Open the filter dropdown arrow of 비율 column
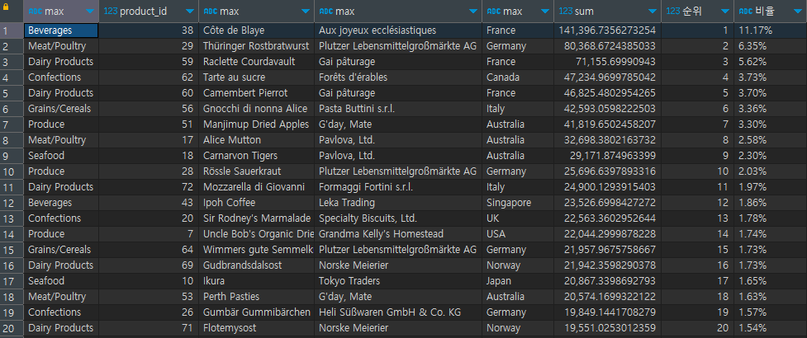This screenshot has height=338, width=807. tap(797, 12)
